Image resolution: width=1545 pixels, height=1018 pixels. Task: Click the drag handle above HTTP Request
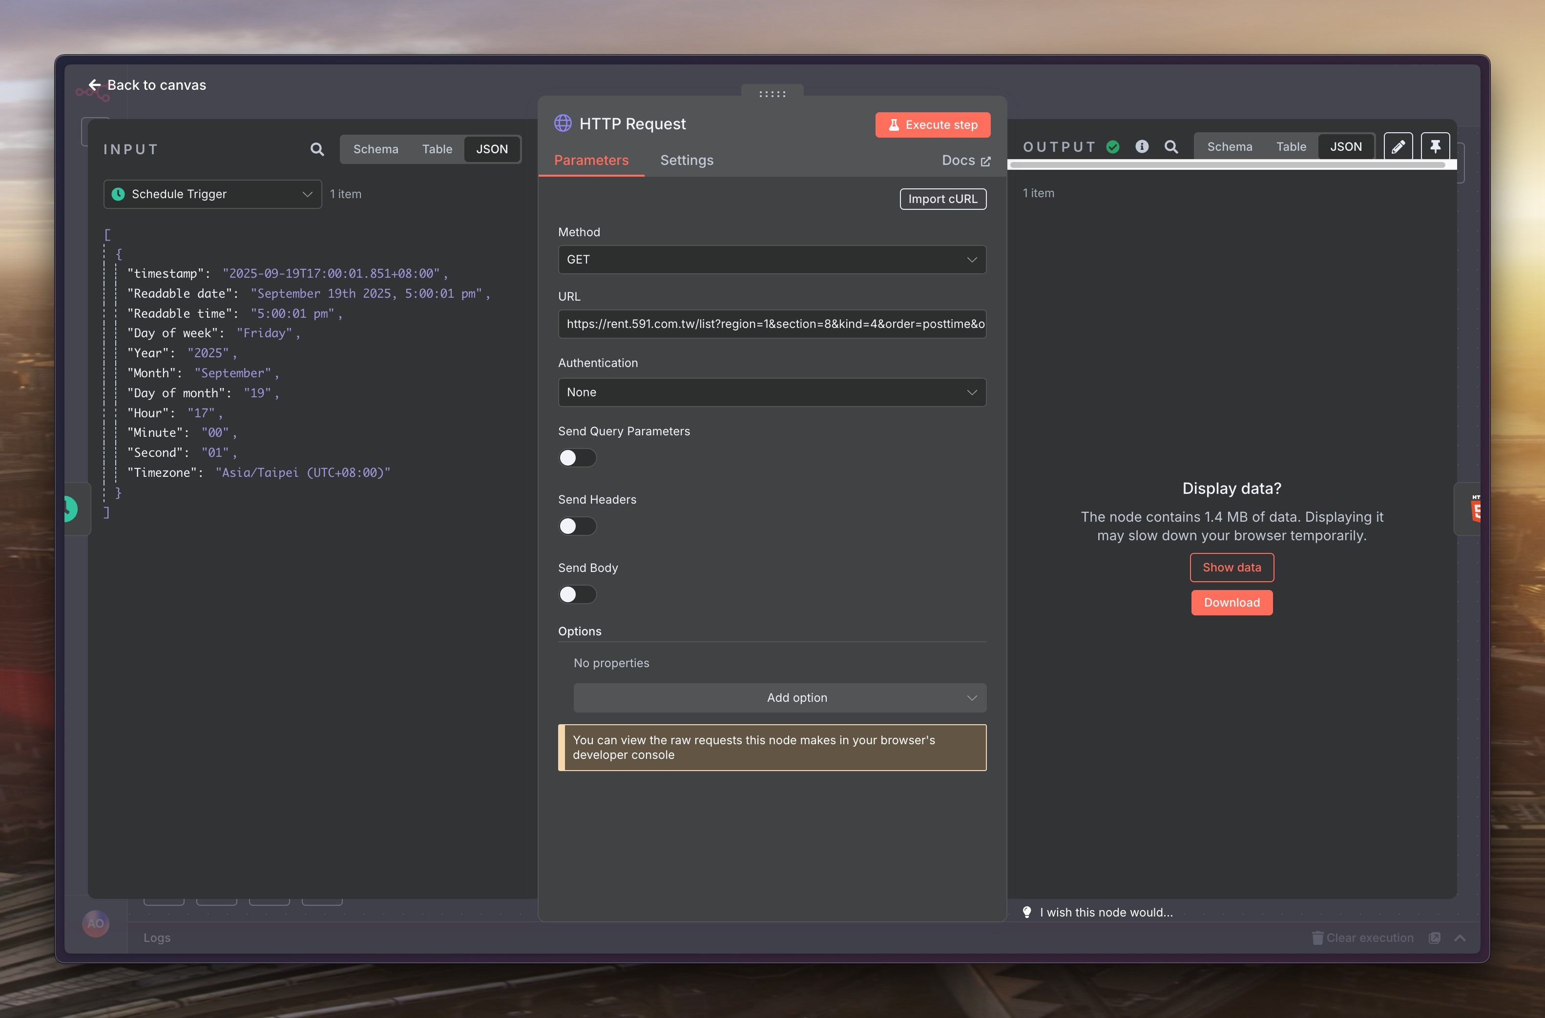pos(772,94)
